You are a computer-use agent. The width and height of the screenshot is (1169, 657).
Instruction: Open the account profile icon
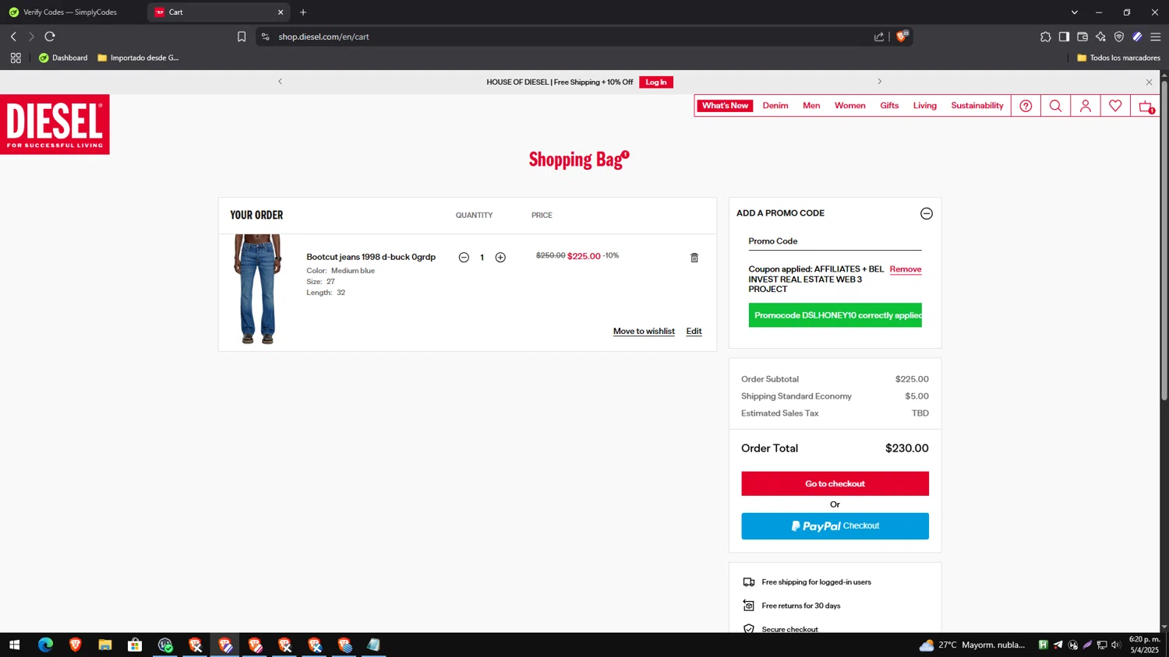point(1085,106)
